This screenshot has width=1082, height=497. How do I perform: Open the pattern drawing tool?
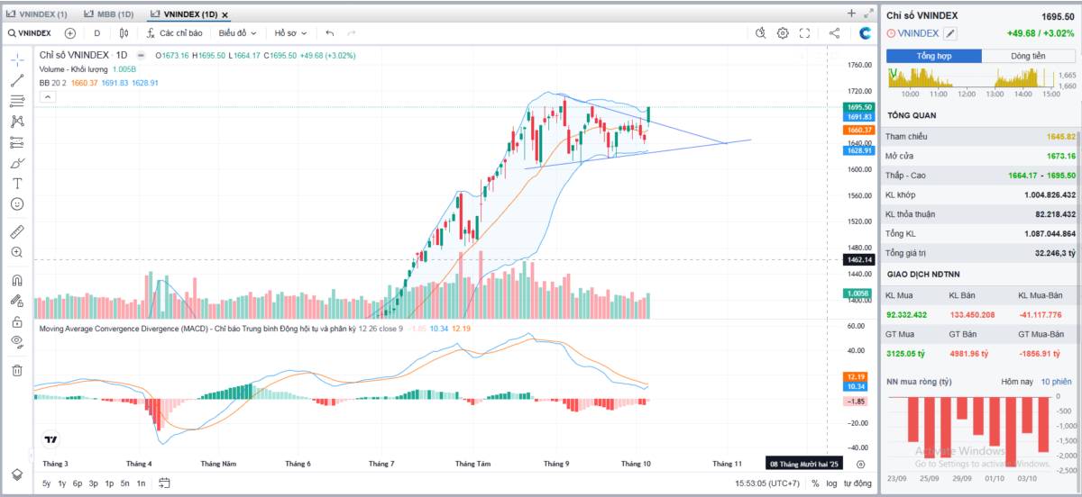[x=17, y=122]
